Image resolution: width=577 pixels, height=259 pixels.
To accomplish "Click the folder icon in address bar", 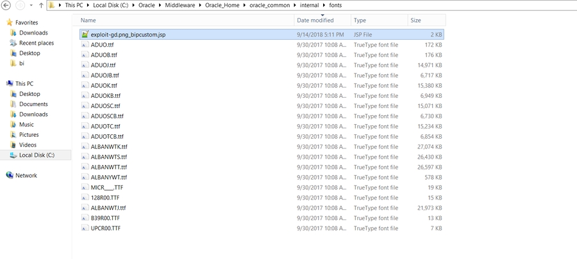I will coord(53,5).
